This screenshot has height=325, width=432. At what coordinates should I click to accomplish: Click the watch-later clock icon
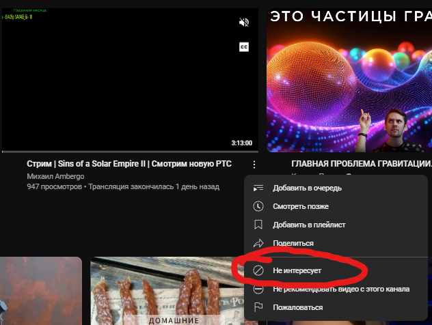[258, 206]
